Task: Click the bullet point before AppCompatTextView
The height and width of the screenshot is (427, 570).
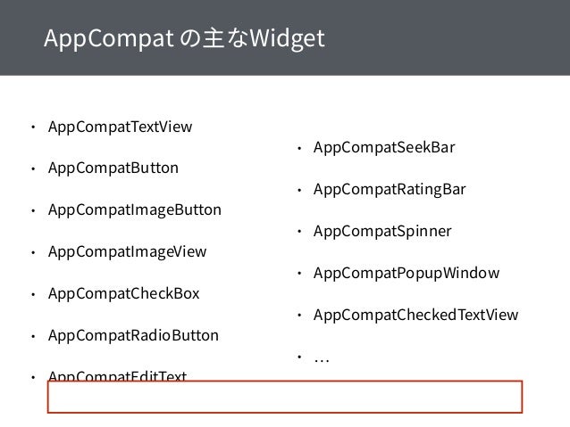Action: [33, 127]
